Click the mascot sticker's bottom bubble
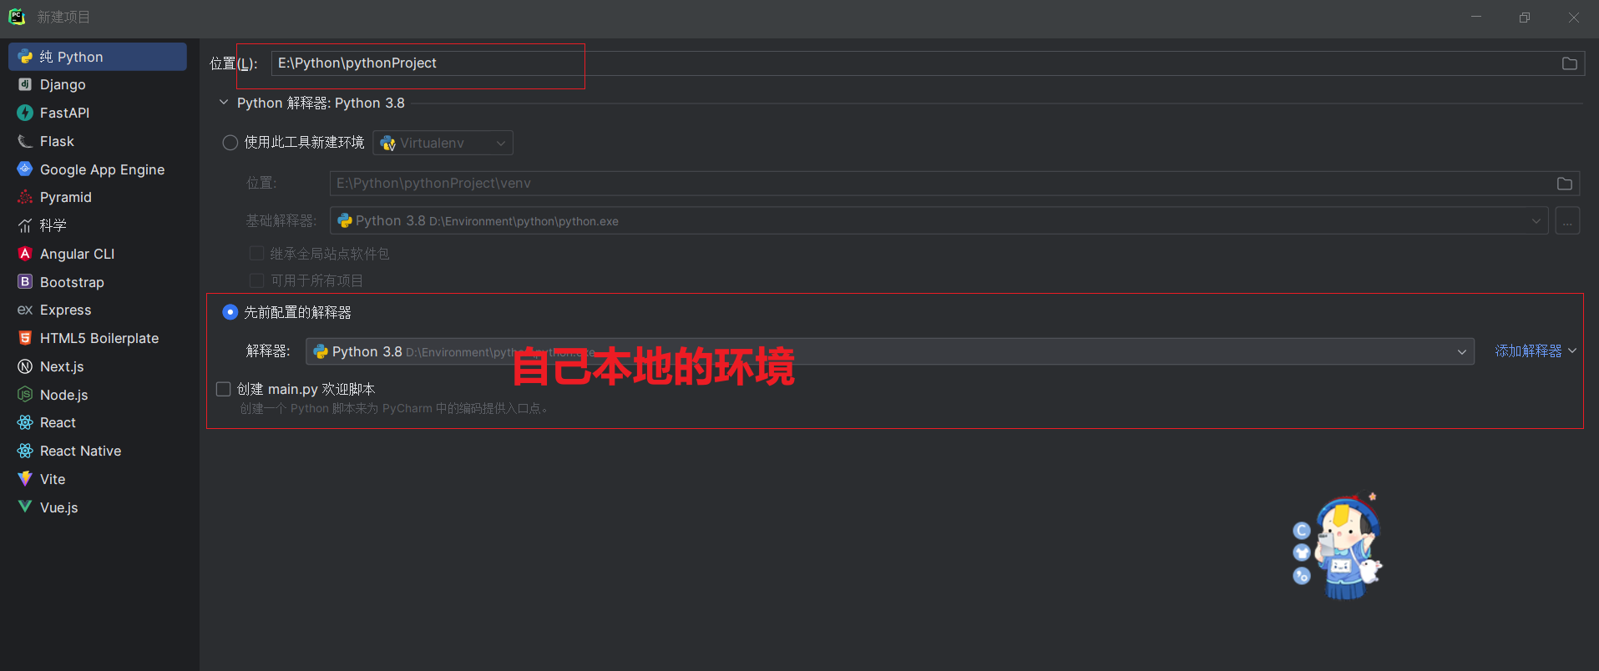The width and height of the screenshot is (1599, 671). 1302,576
